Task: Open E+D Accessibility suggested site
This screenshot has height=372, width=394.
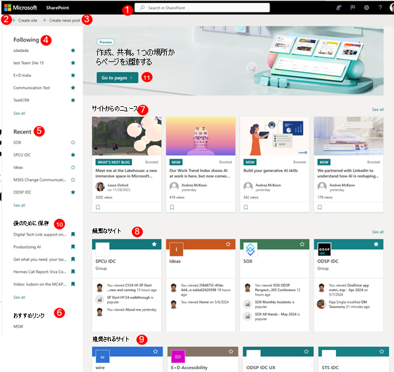Action: [x=203, y=359]
